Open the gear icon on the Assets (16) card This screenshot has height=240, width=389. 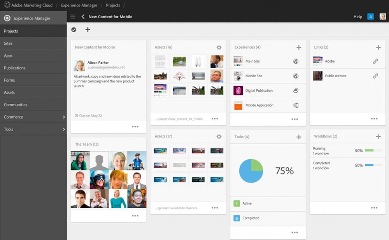click(219, 47)
